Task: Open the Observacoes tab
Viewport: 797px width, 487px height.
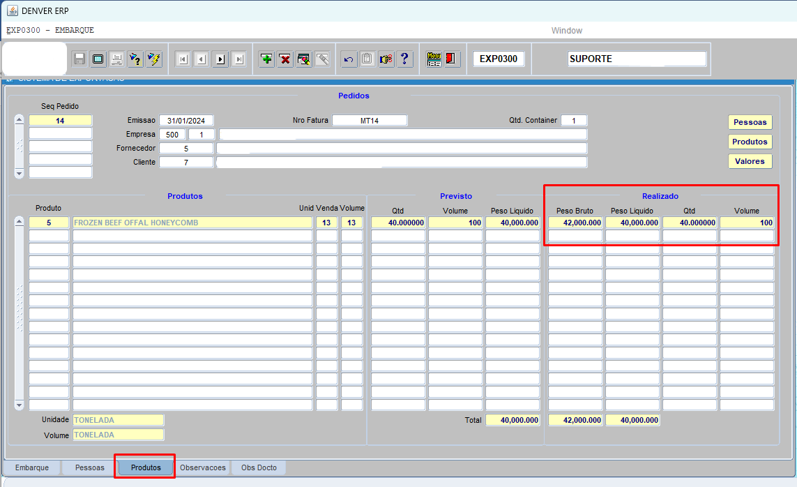Action: tap(203, 467)
